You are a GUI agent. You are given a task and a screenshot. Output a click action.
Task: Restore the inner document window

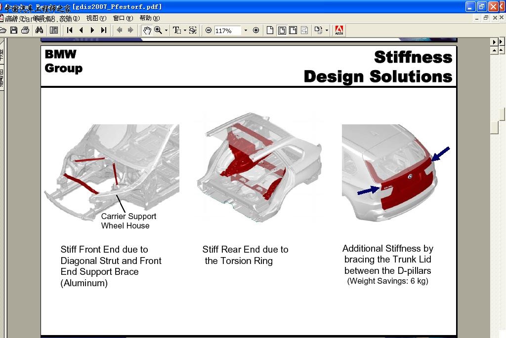click(486, 18)
